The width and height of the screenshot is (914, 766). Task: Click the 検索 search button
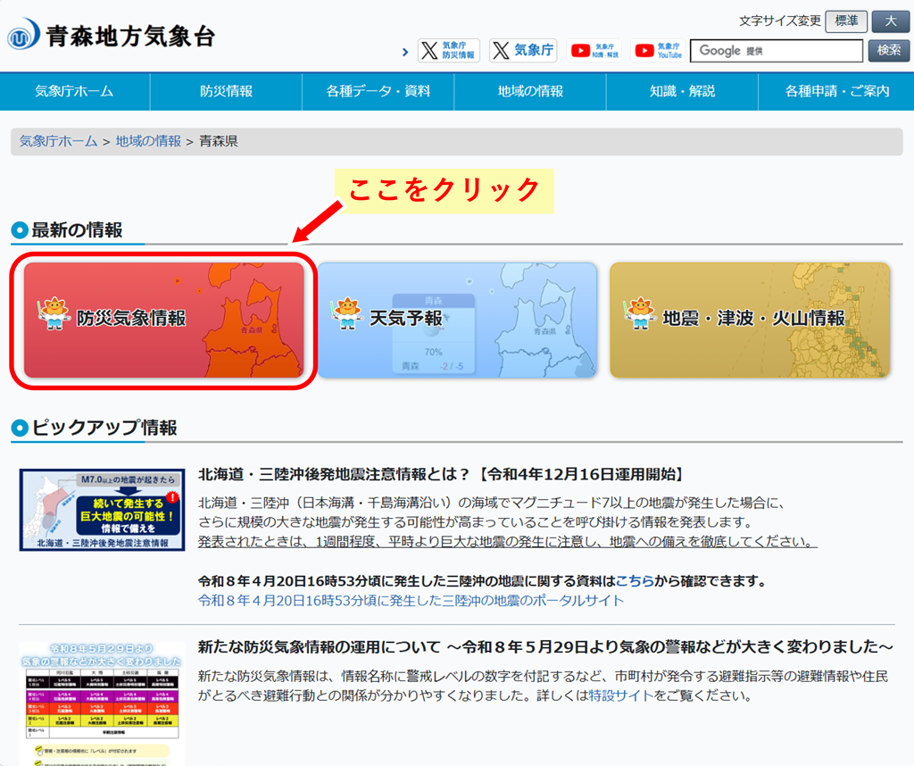pos(888,51)
